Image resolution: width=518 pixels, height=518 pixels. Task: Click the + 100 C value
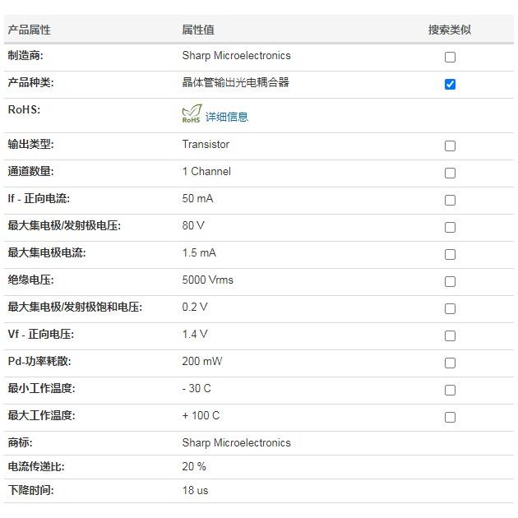click(201, 415)
